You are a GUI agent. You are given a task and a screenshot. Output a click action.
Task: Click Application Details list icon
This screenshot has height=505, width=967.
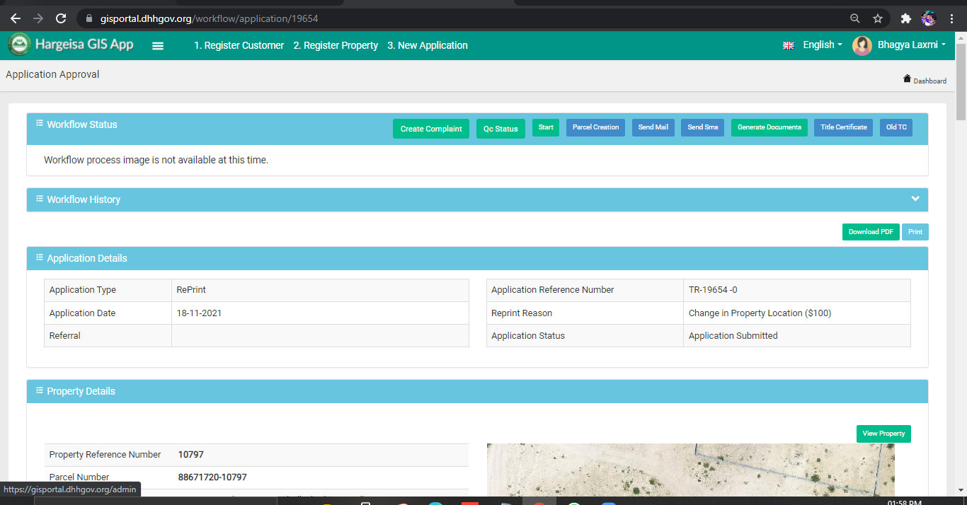[x=40, y=257]
